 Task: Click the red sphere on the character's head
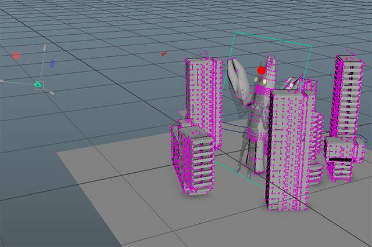point(262,71)
